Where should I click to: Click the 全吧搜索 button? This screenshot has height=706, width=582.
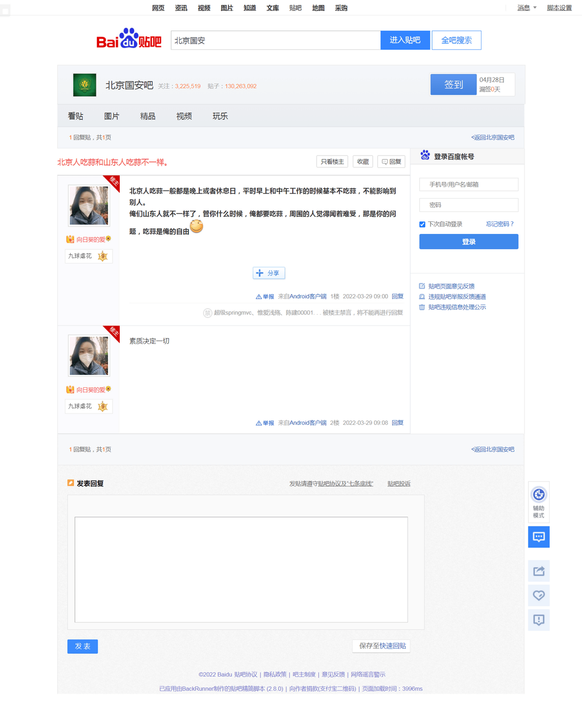[x=456, y=40]
